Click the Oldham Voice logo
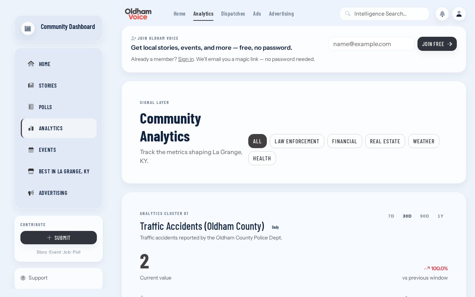The image size is (475, 297). tap(138, 14)
